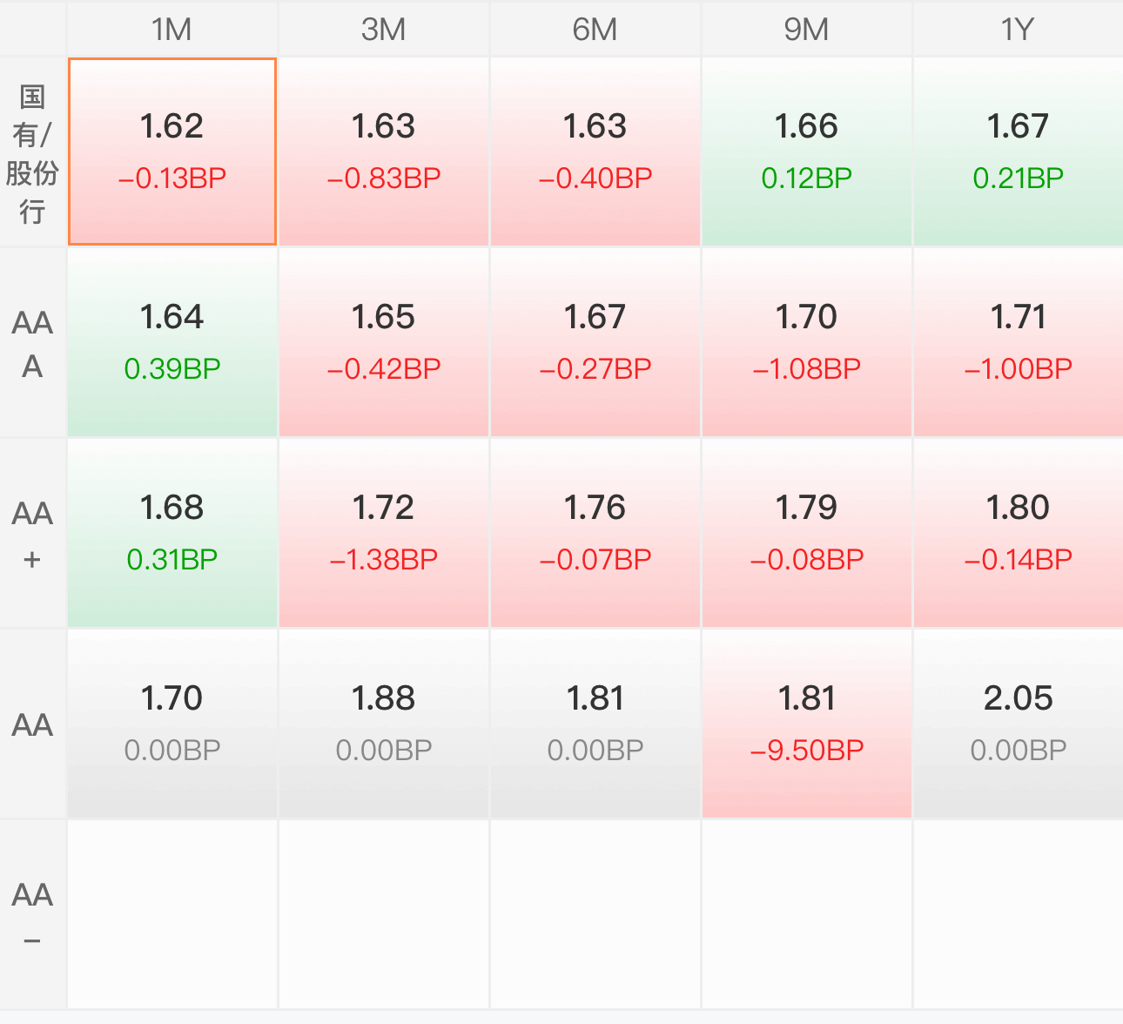The image size is (1123, 1024).
Task: Select the 9M column header
Action: (x=806, y=29)
